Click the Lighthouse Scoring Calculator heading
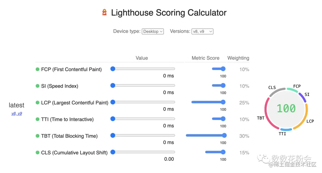The image size is (322, 173). click(x=168, y=13)
